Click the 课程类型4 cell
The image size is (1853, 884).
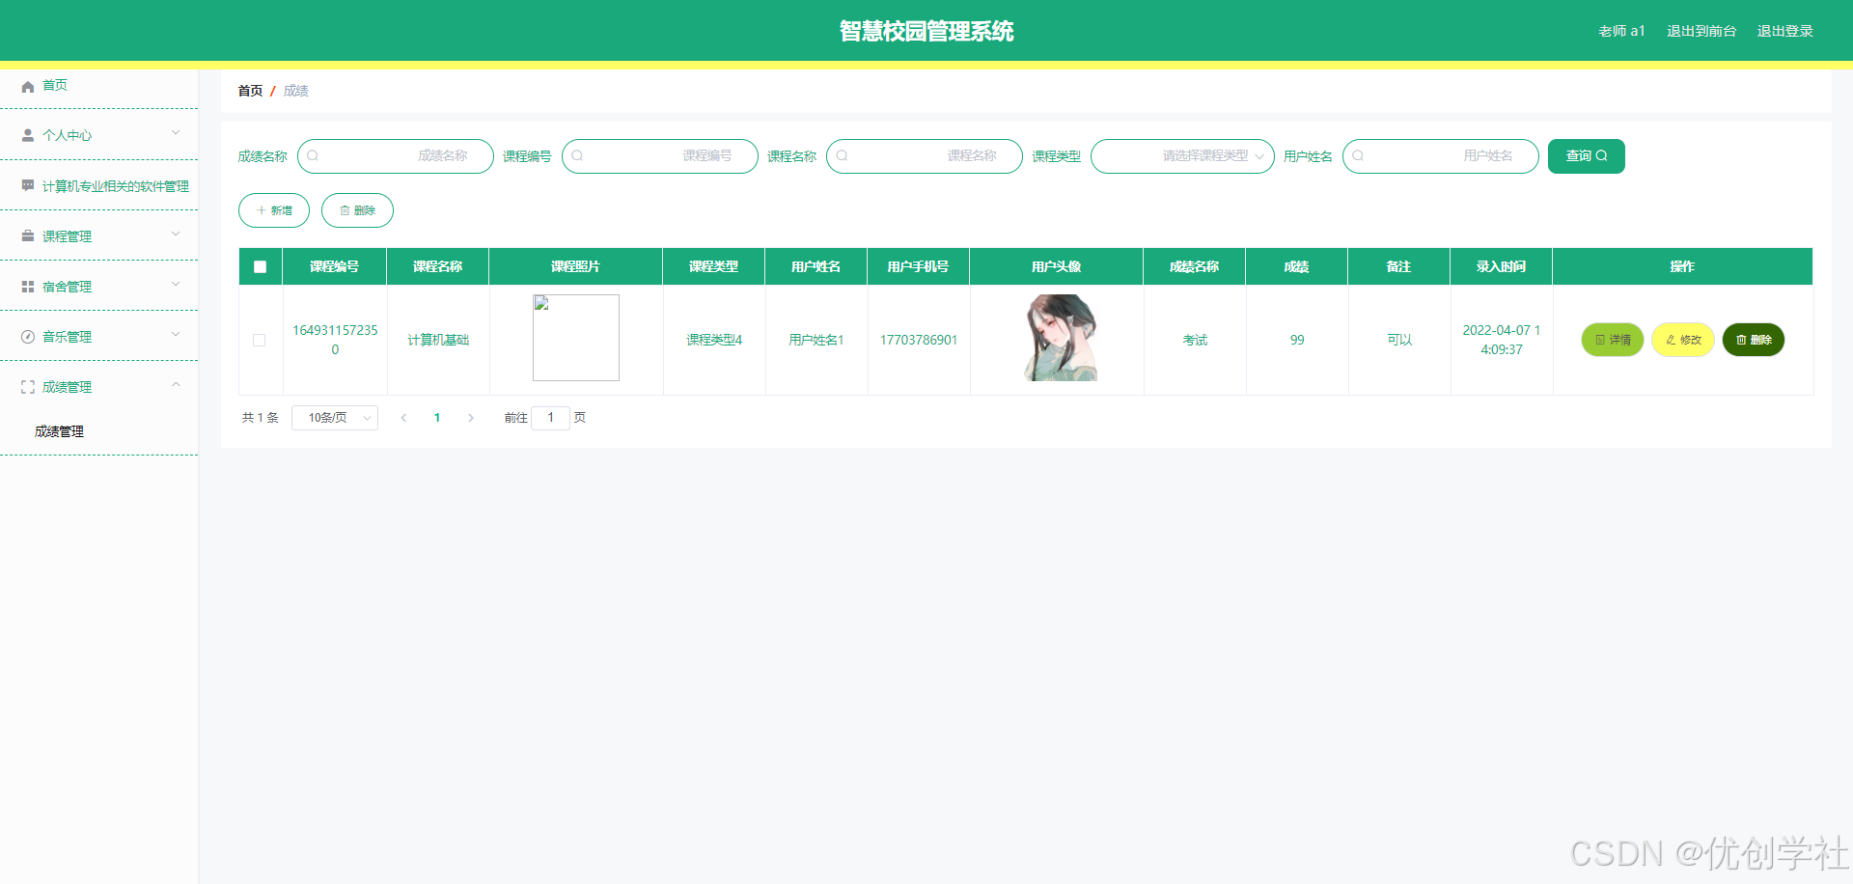pos(714,340)
